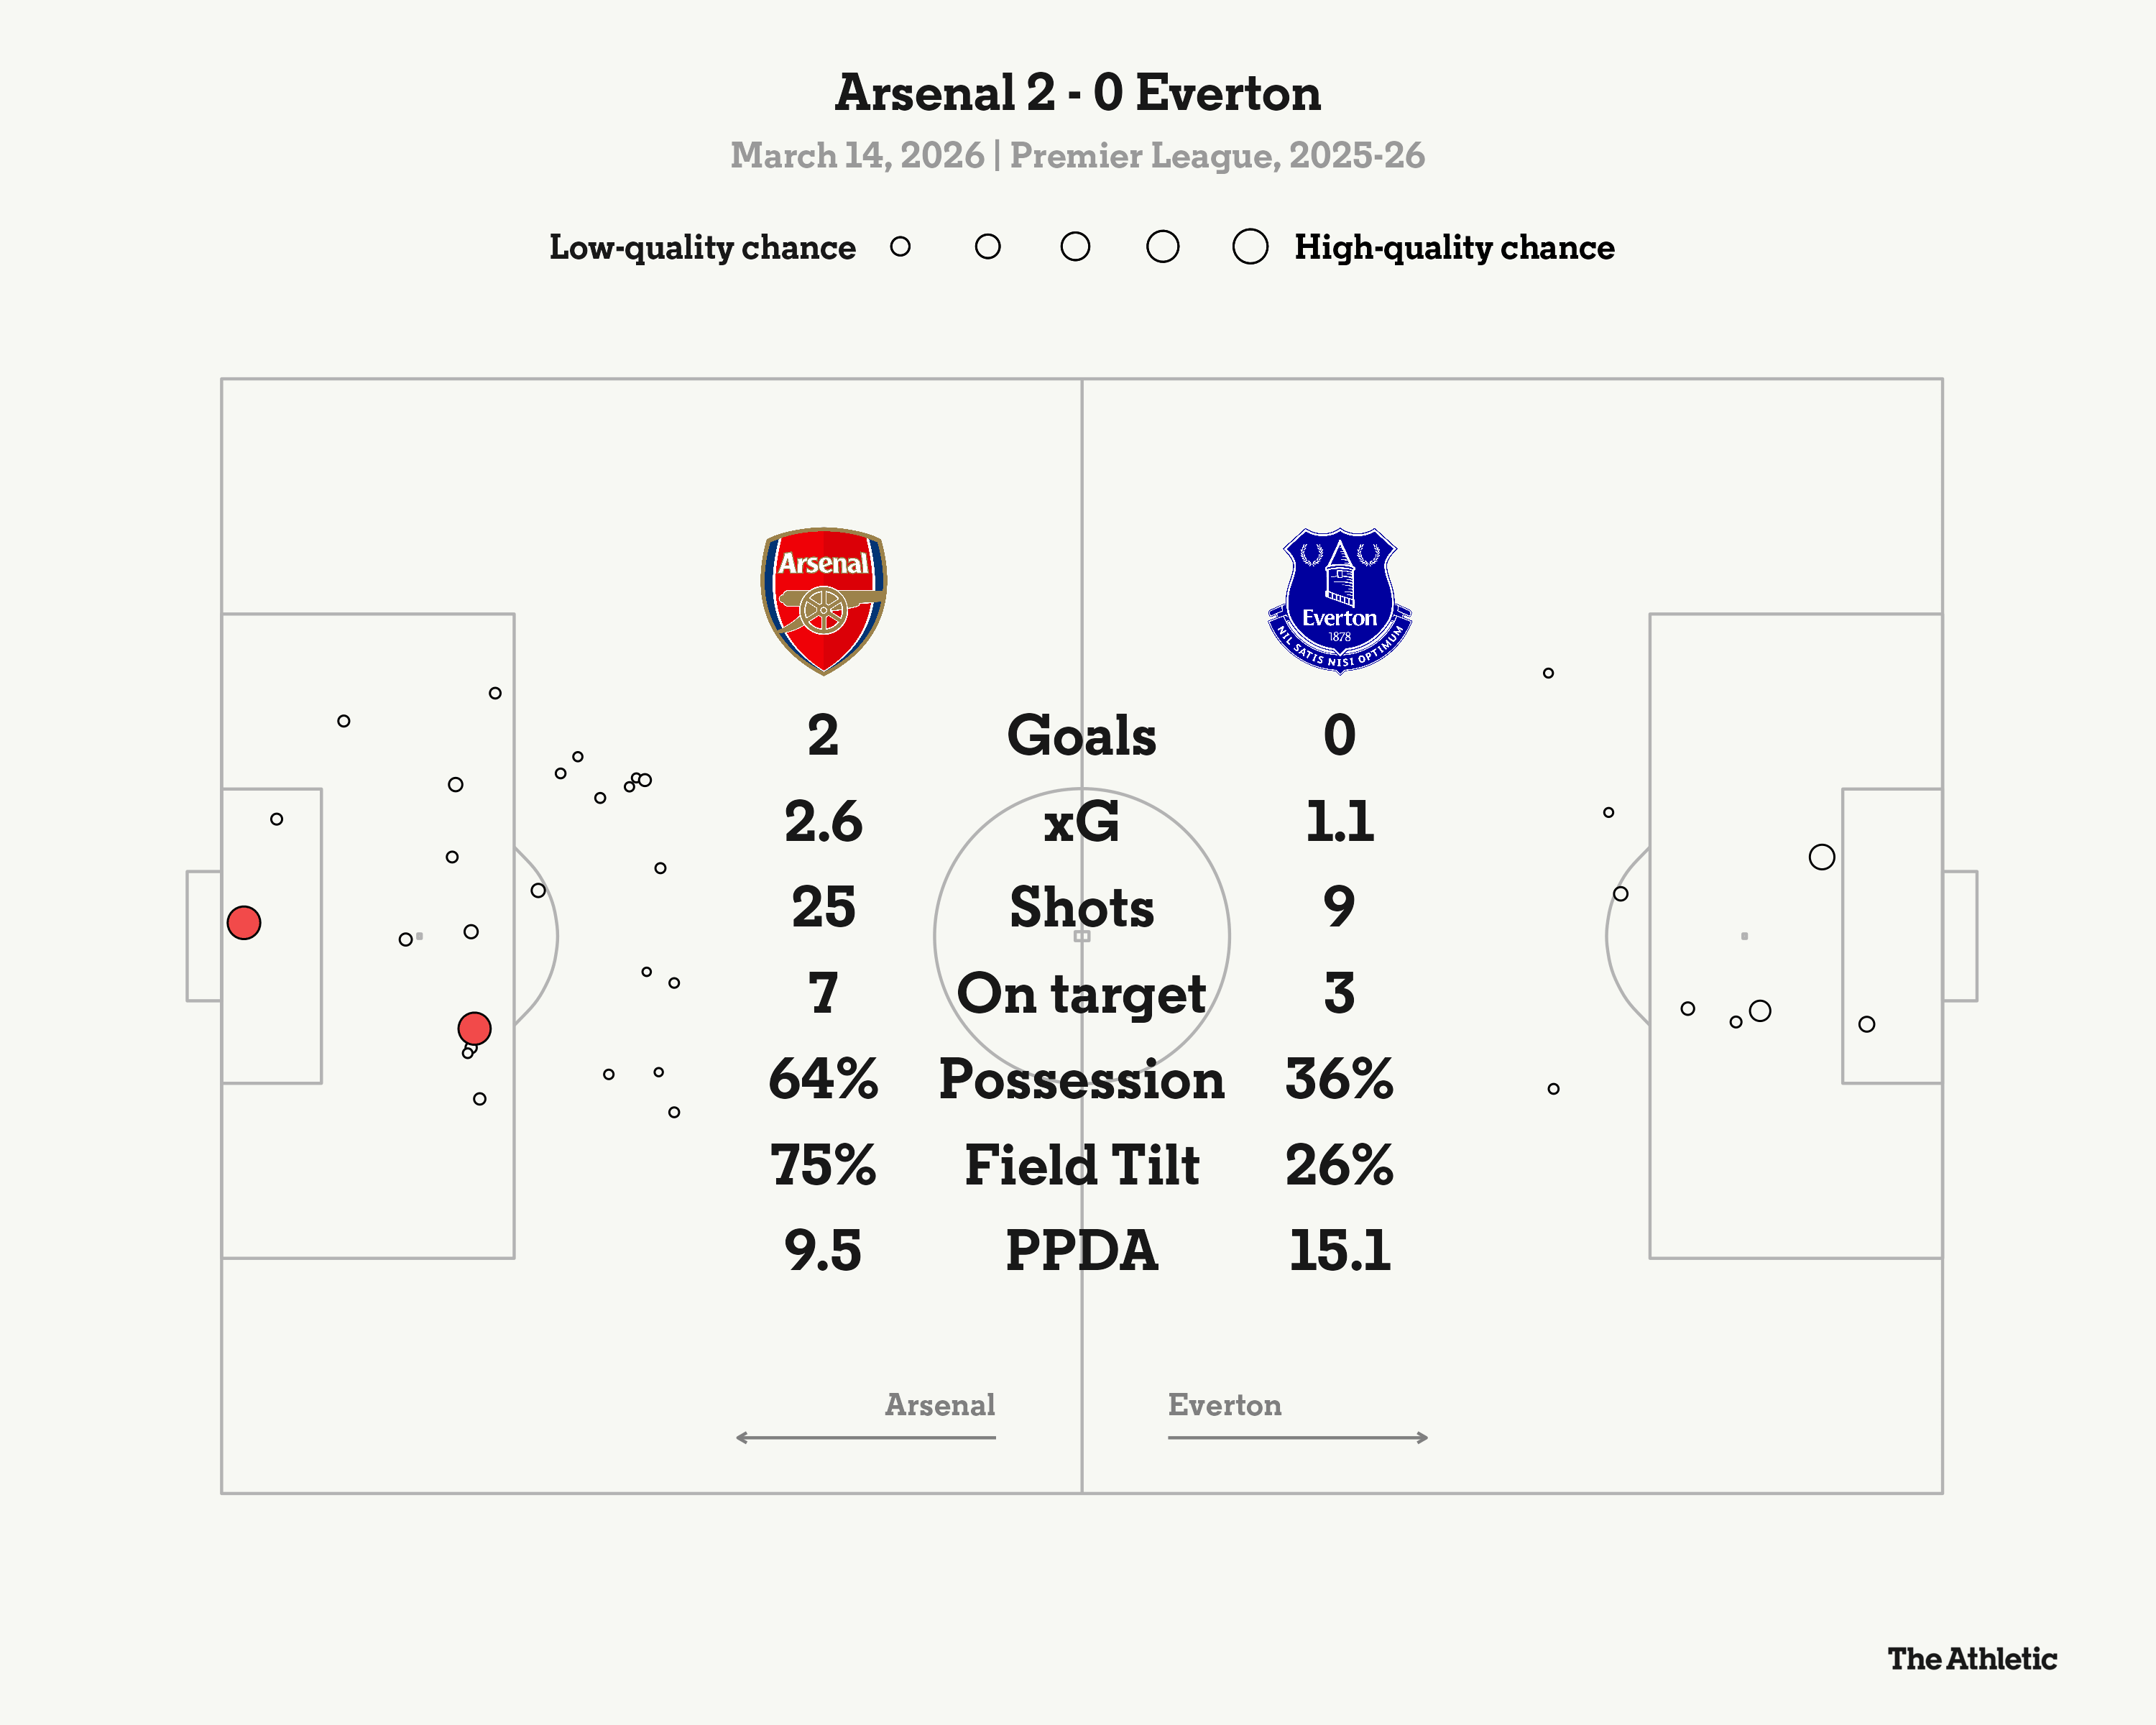Image resolution: width=2156 pixels, height=1725 pixels.
Task: Click the left-pointing Arsenal attack direction arrow
Action: [865, 1437]
